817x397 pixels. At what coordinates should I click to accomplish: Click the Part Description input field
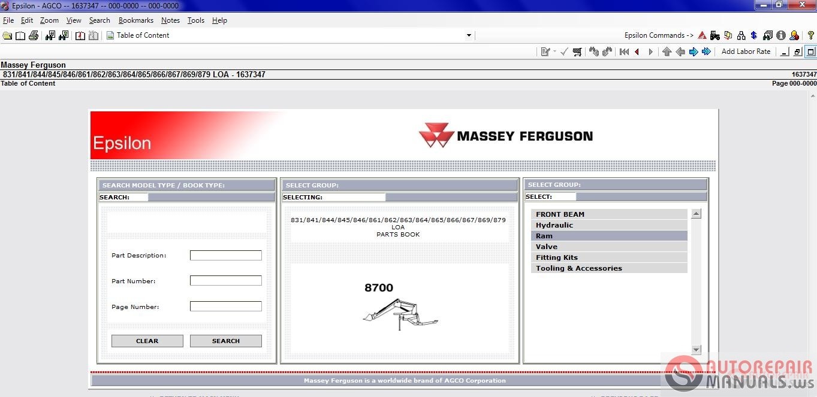[x=226, y=256]
